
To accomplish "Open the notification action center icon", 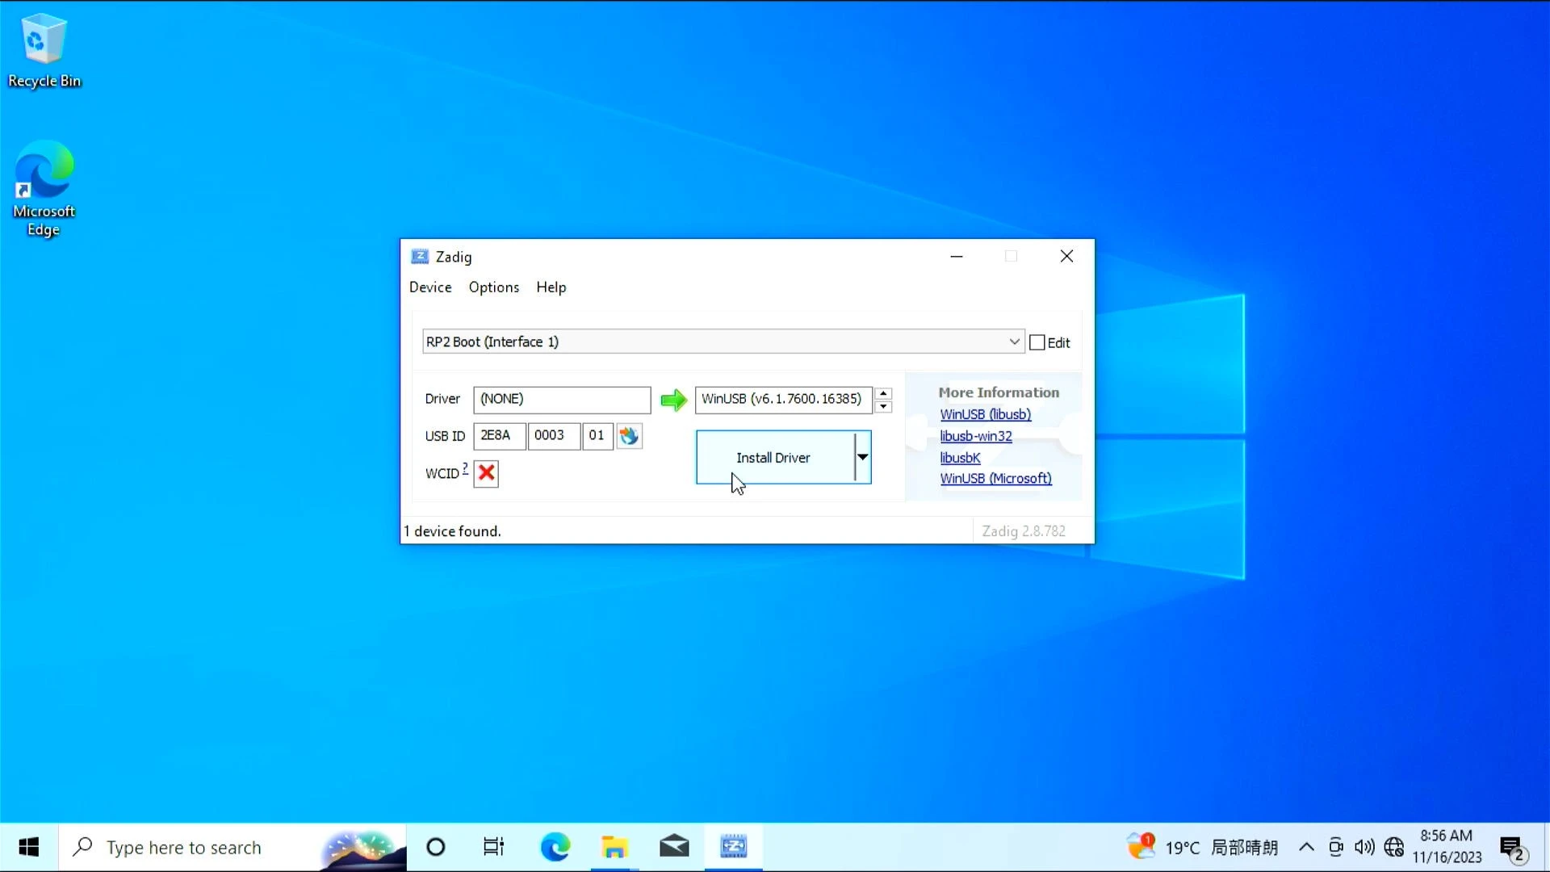I will click(x=1512, y=848).
